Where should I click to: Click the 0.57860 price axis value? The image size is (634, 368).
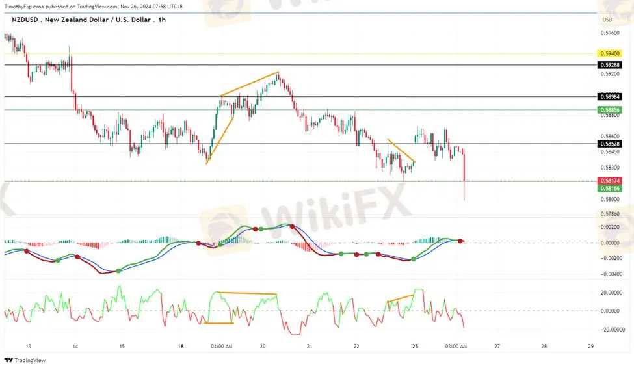coord(610,213)
